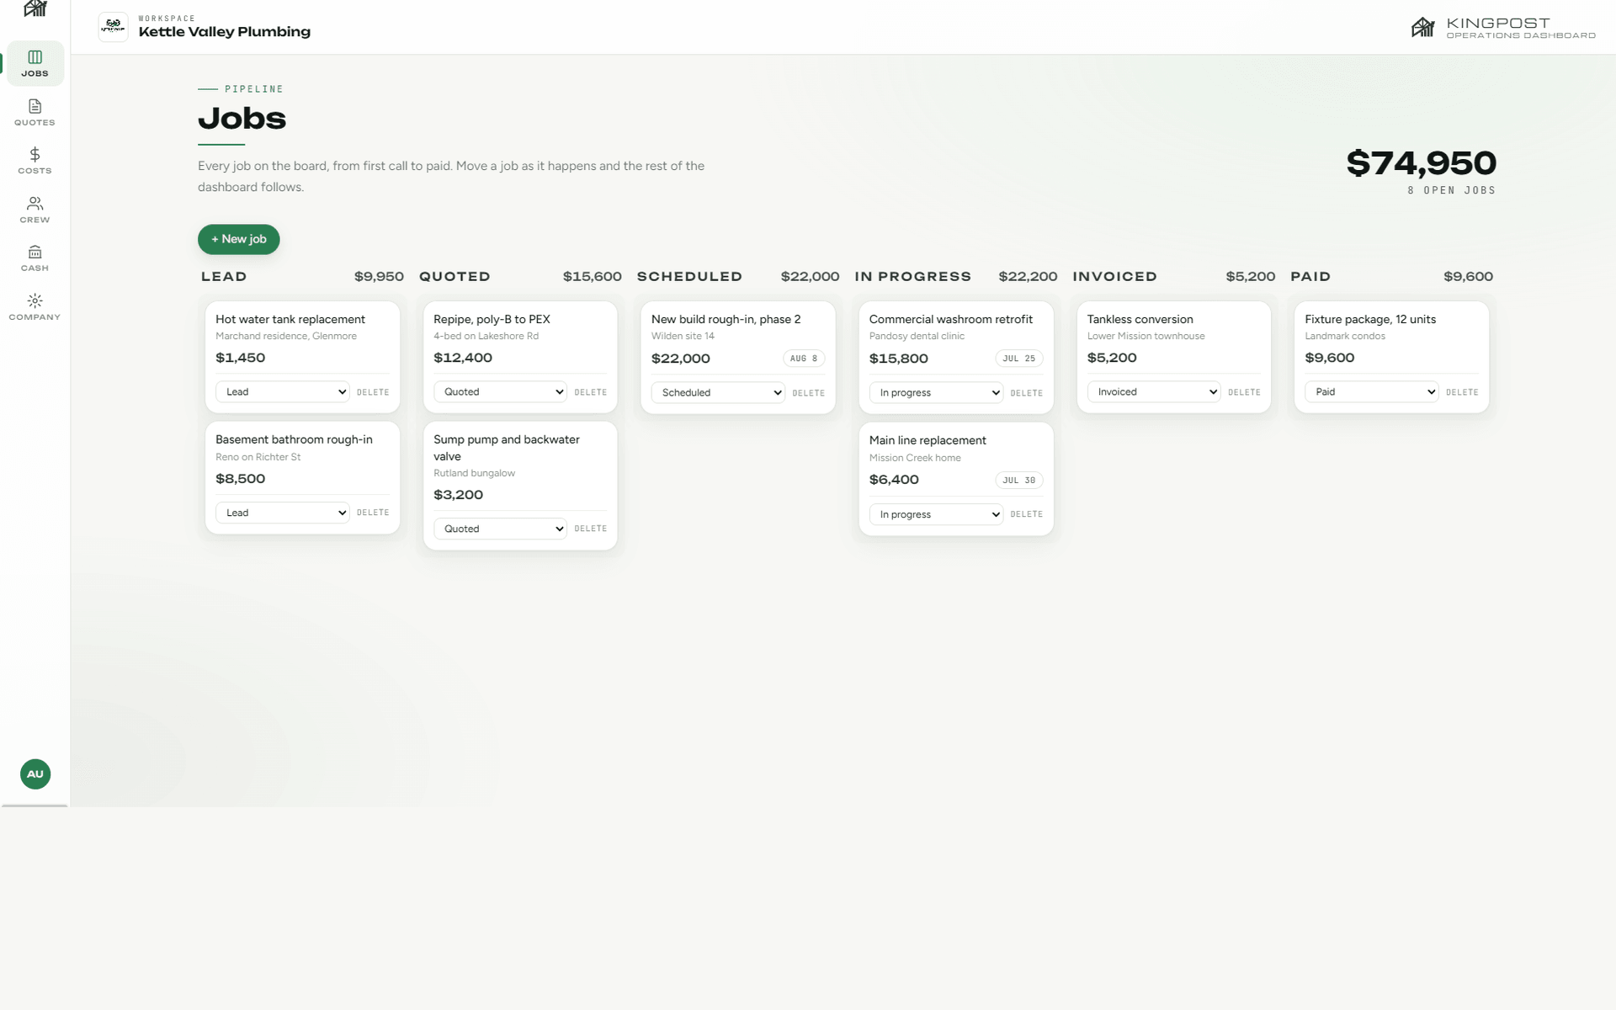Viewport: 1616px width, 1010px height.
Task: Click the Kettle Valley Plumbing workspace logo
Action: coord(114,27)
